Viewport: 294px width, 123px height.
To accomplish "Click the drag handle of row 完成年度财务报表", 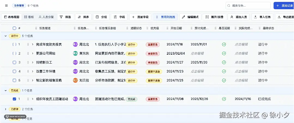I will (28, 45).
